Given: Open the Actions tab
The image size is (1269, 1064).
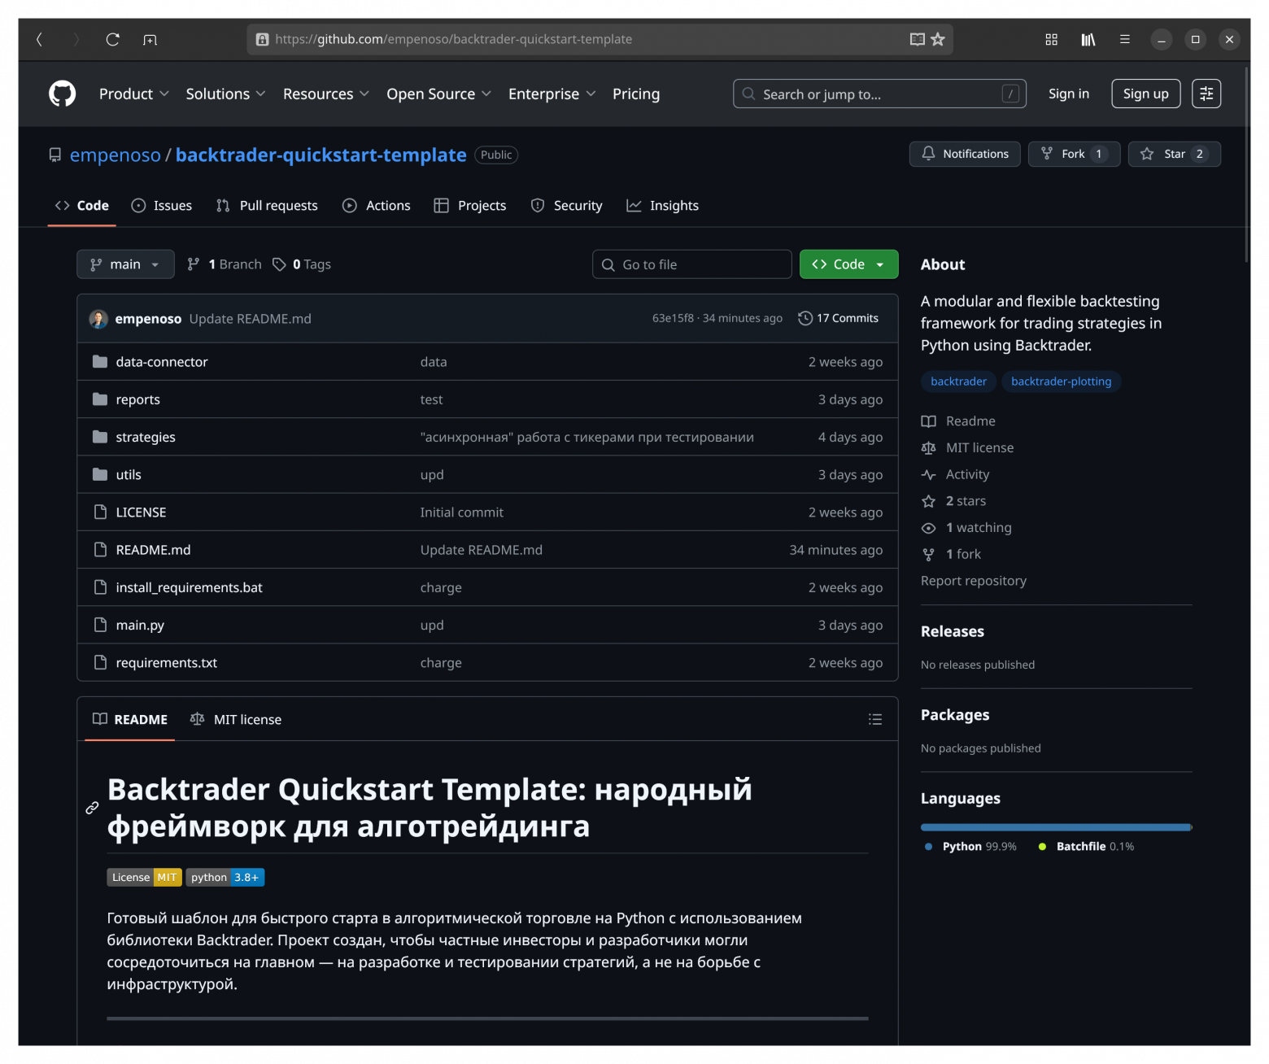Looking at the screenshot, I should coord(377,206).
